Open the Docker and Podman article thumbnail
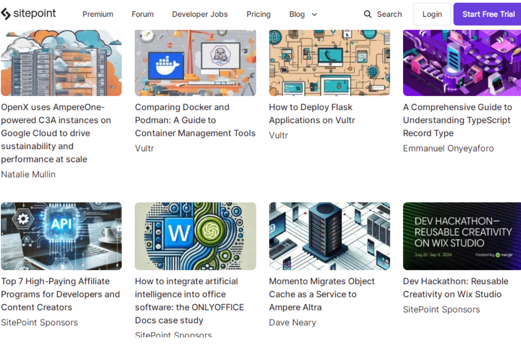Viewport: 521px width, 348px height. click(x=195, y=63)
